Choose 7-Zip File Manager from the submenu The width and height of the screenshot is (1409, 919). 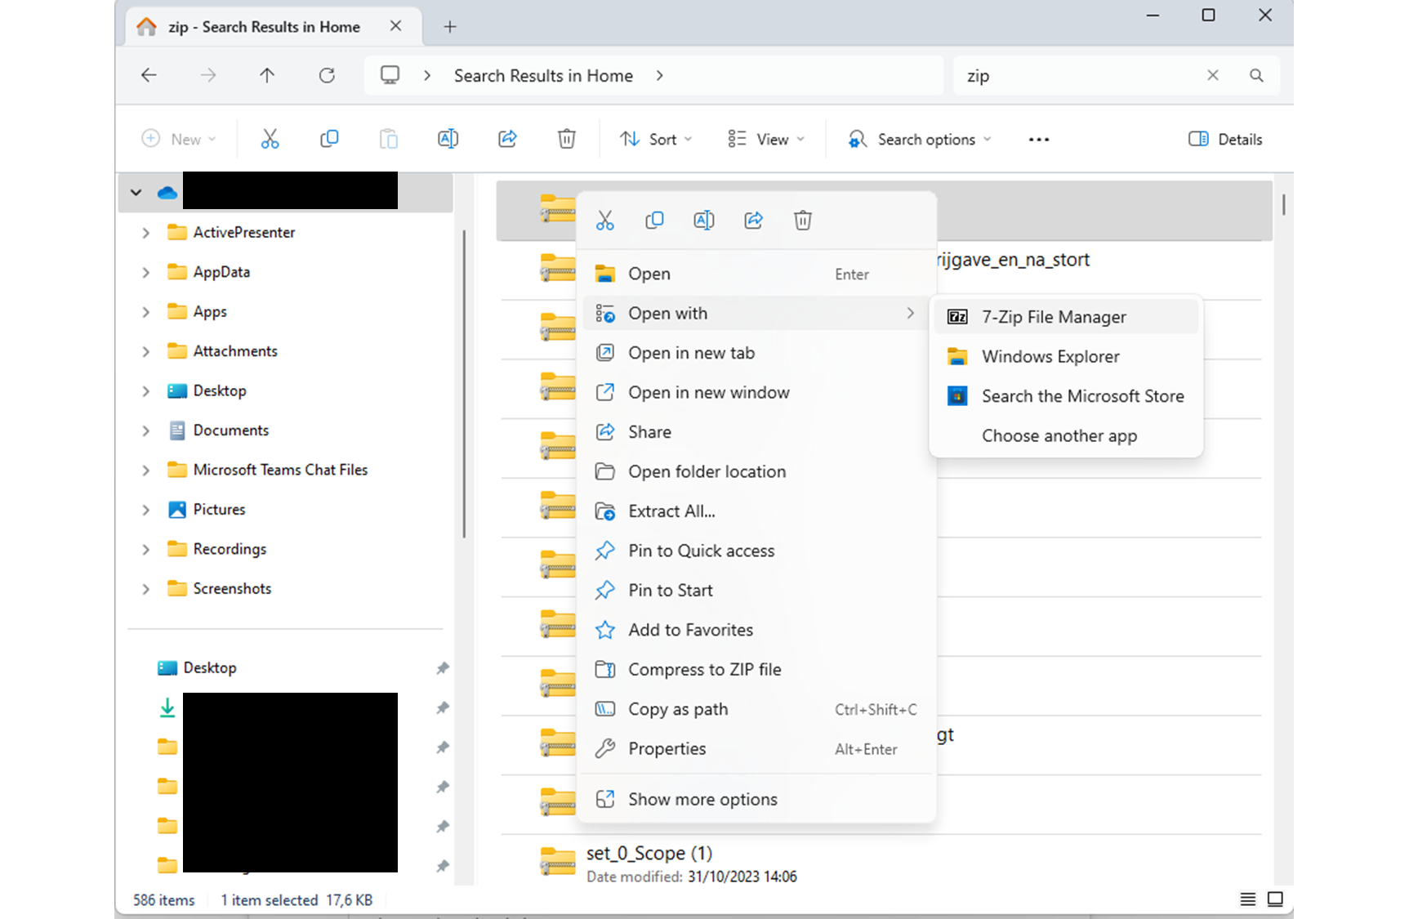1054,317
